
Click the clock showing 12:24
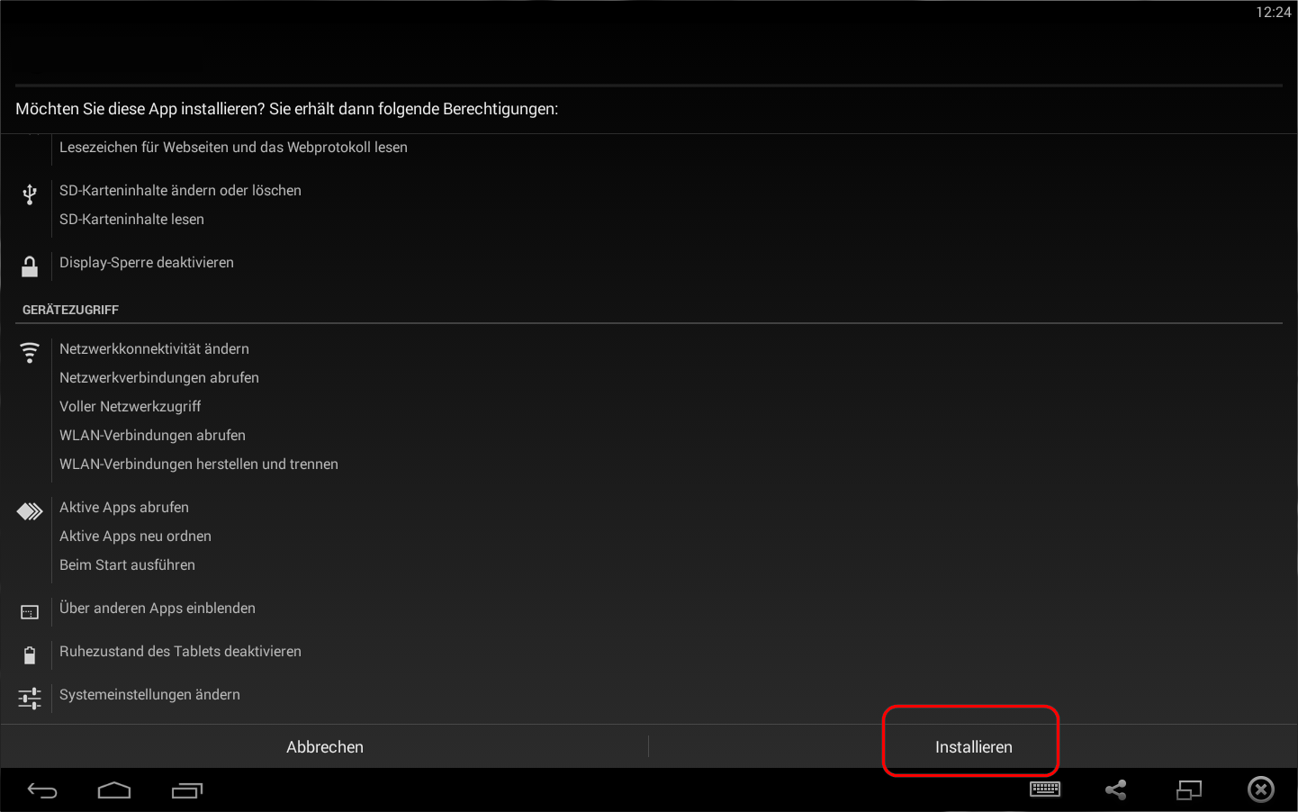[x=1273, y=13]
